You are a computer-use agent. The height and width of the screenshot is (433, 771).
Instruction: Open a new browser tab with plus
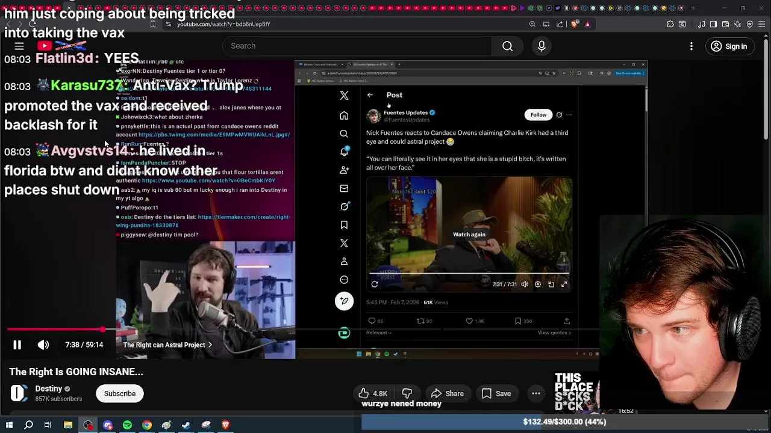pyautogui.click(x=693, y=8)
